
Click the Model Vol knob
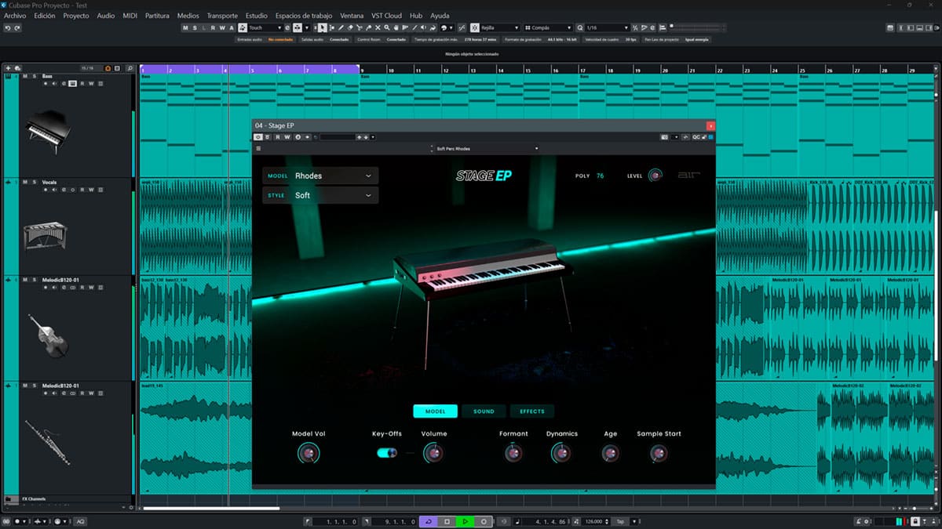(308, 453)
